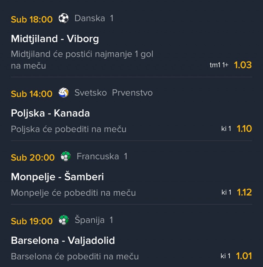Click the Sub 20:00 match time
This screenshot has height=267, width=263.
point(33,158)
